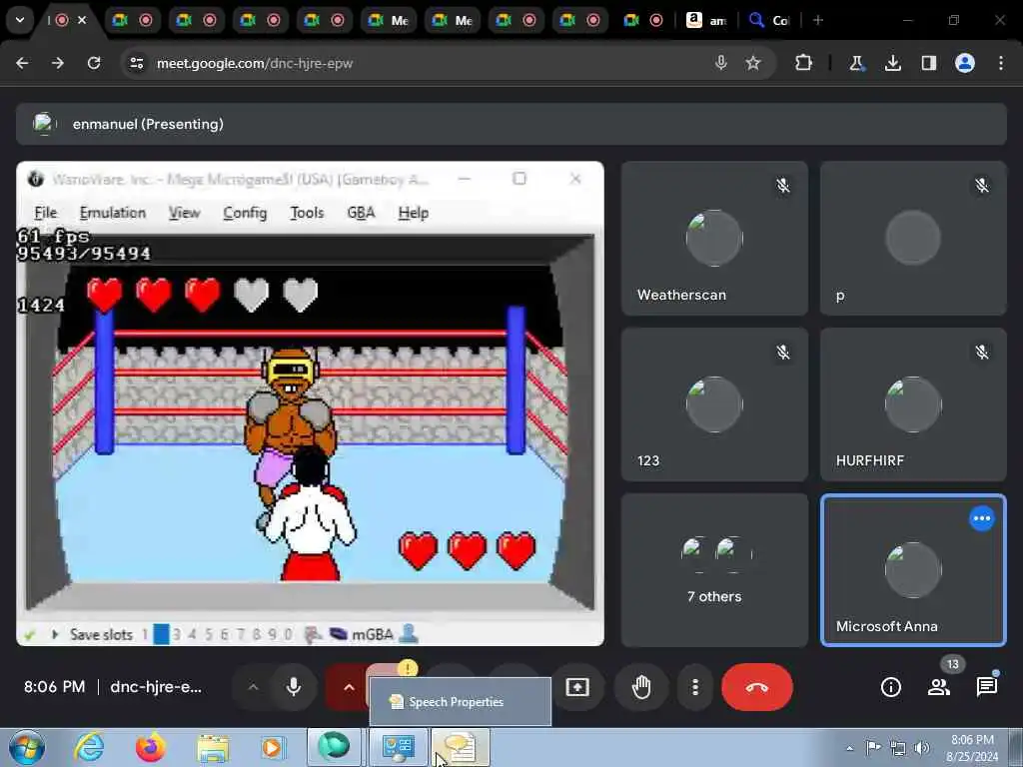
Task: Open the 7 others participant tile
Action: [x=714, y=570]
